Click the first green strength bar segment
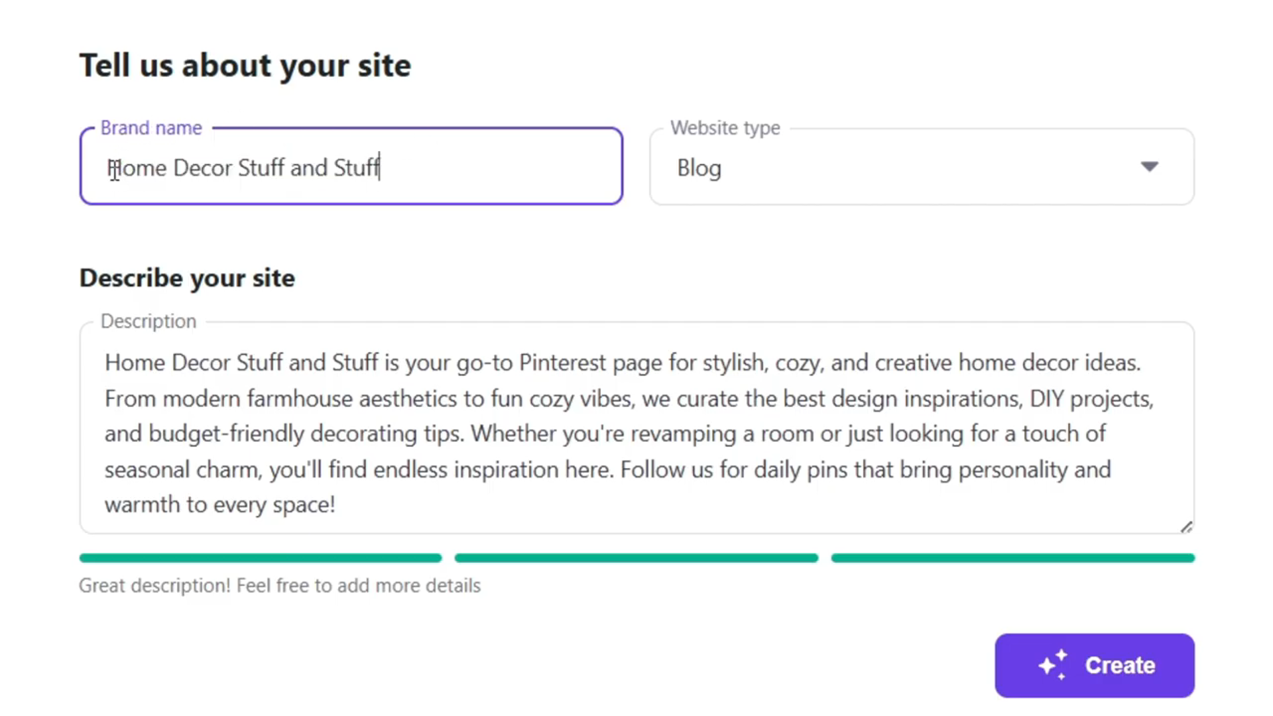 coord(260,558)
